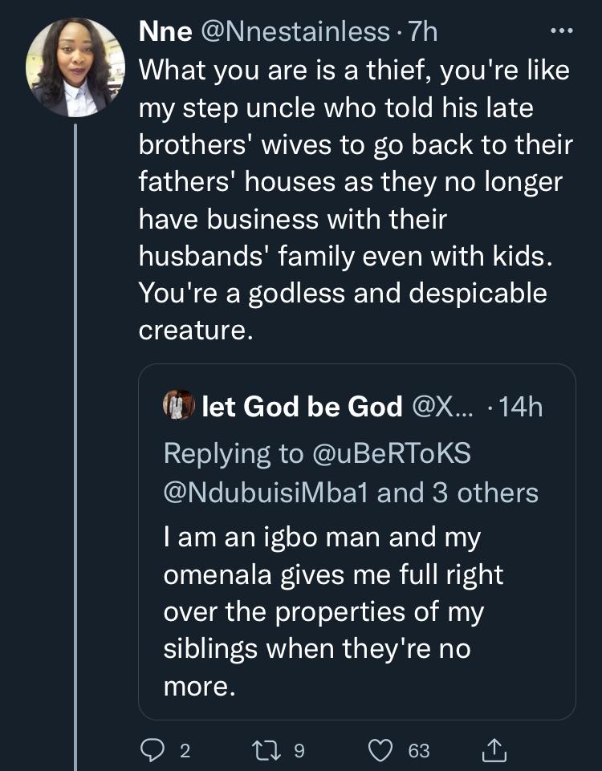
Task: Open the more options ellipsis menu
Action: [x=559, y=31]
